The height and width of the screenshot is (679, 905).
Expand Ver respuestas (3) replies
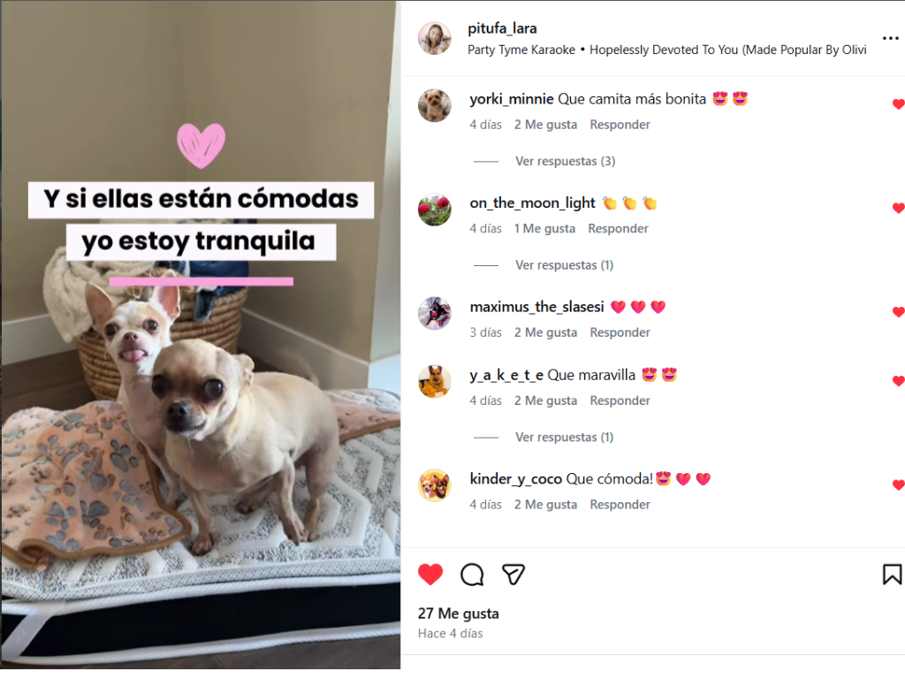[x=565, y=161]
